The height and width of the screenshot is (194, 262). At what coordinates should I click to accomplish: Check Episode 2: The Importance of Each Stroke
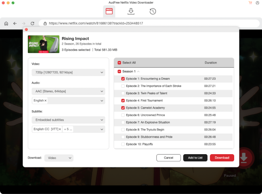(x=123, y=86)
